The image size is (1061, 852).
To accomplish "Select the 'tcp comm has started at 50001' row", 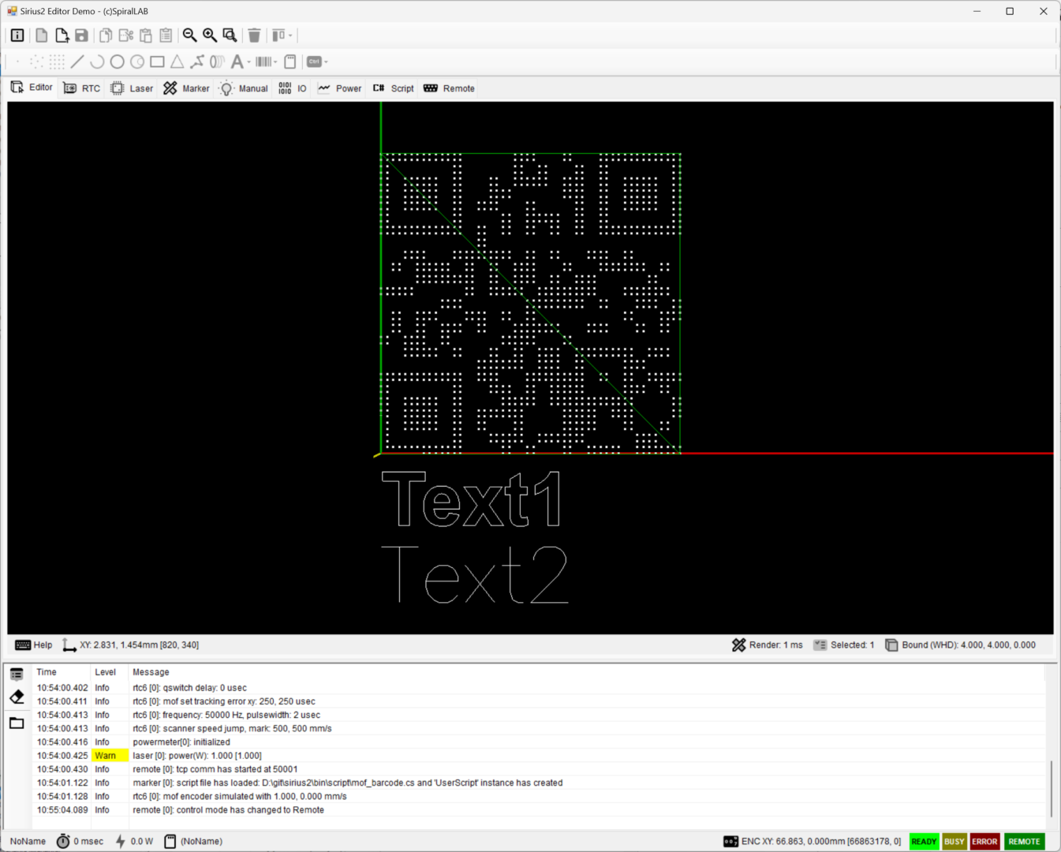I will pos(540,769).
